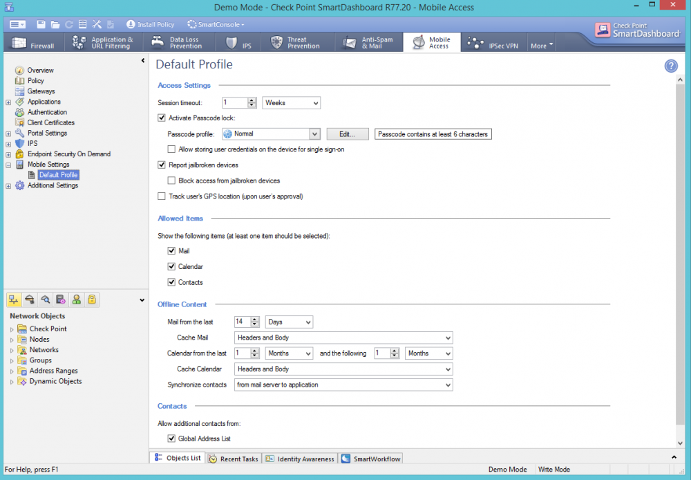Select the Network Objects toolbar icon
This screenshot has width=691, height=480.
14,300
